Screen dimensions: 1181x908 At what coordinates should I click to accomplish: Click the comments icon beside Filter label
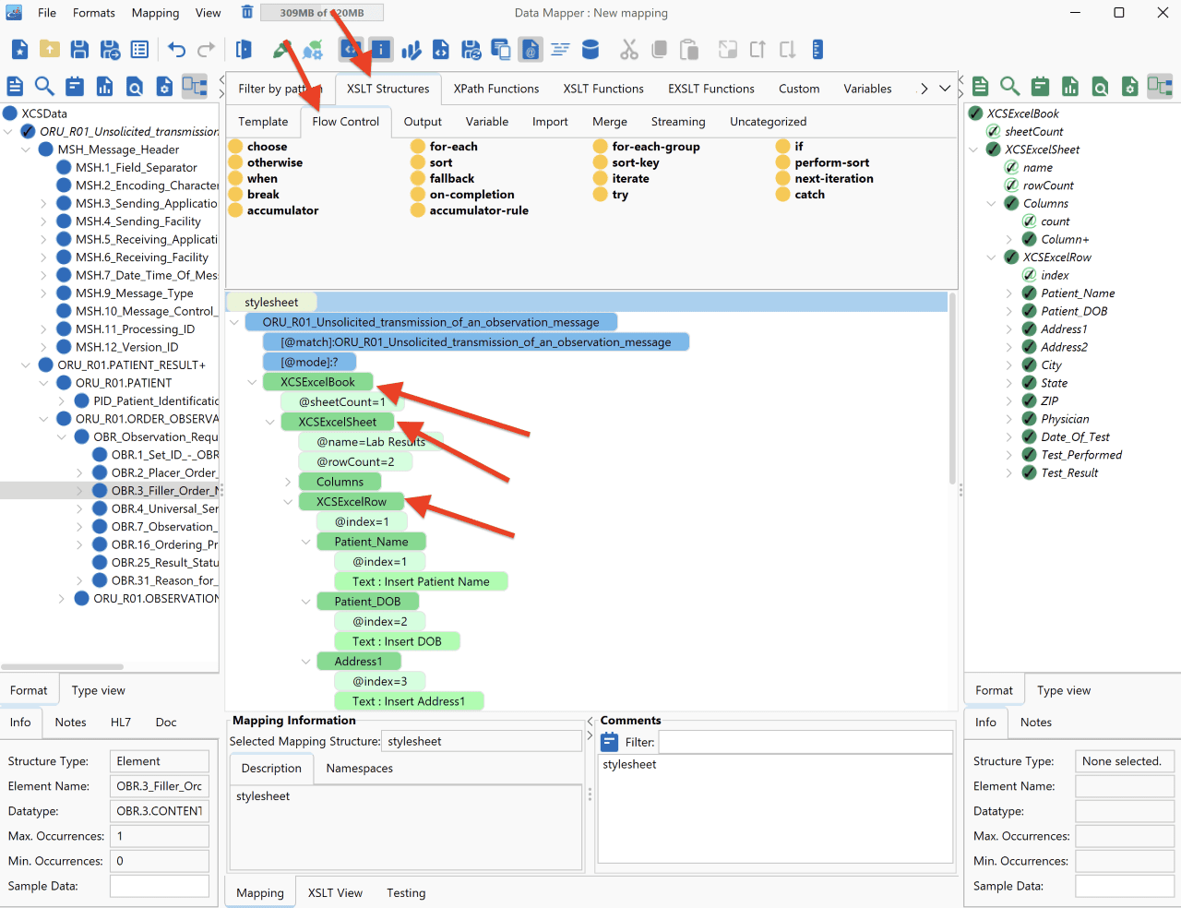pyautogui.click(x=610, y=742)
